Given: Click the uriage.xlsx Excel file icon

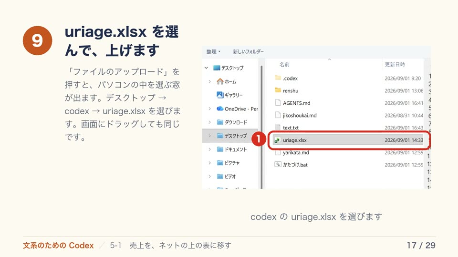Looking at the screenshot, I should (x=277, y=140).
